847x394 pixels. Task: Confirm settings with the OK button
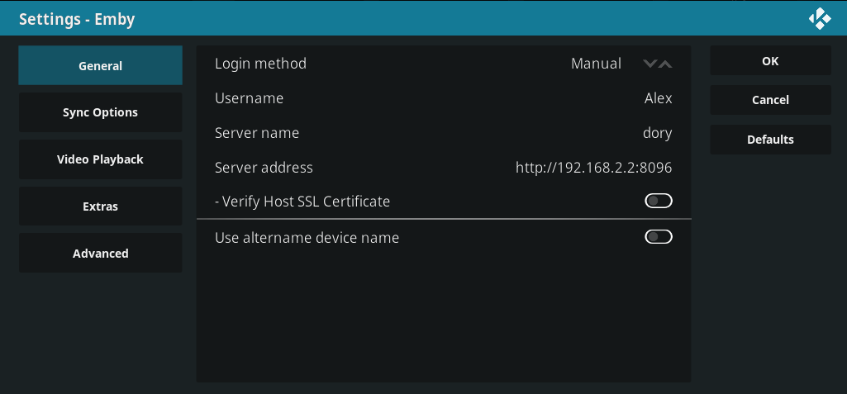coord(770,61)
